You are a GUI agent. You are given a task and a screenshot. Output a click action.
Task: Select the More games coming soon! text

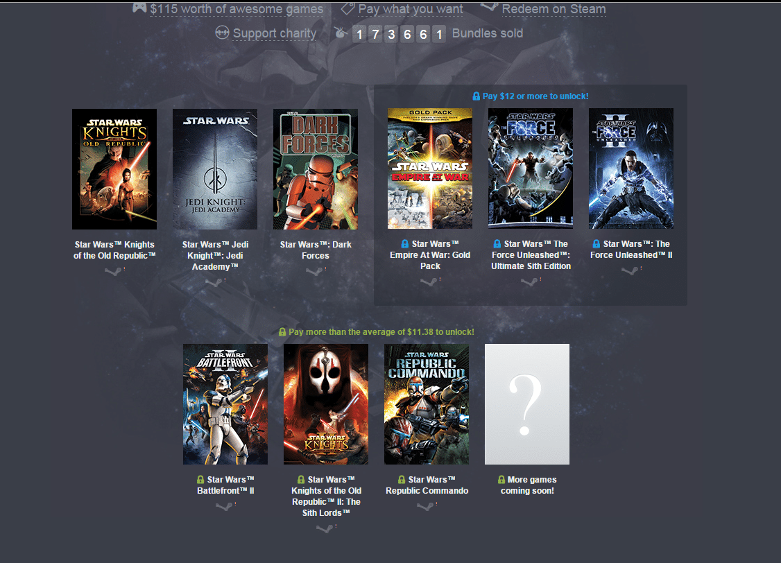point(529,485)
